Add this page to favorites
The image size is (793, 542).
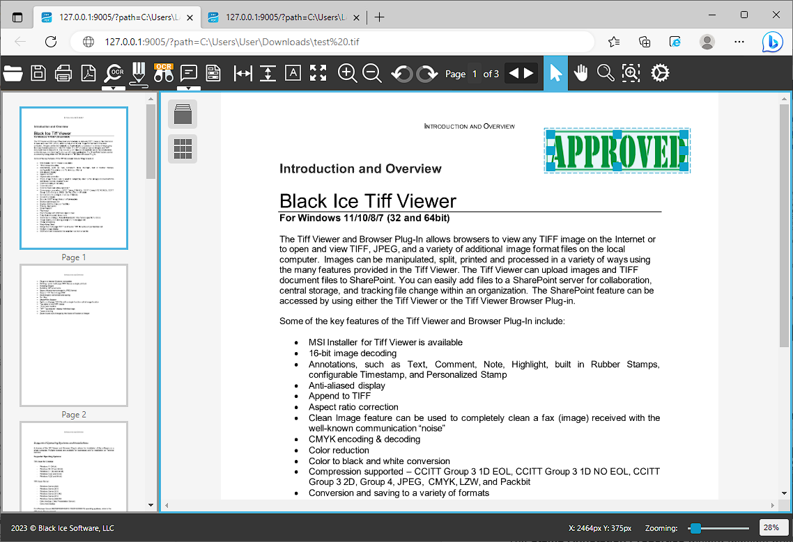point(614,42)
